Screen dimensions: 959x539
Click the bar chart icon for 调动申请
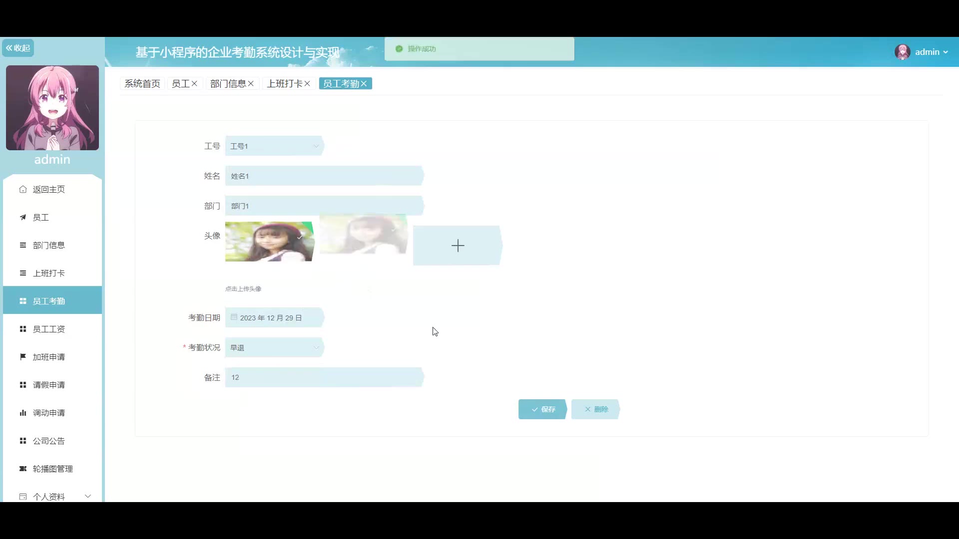[x=22, y=413]
